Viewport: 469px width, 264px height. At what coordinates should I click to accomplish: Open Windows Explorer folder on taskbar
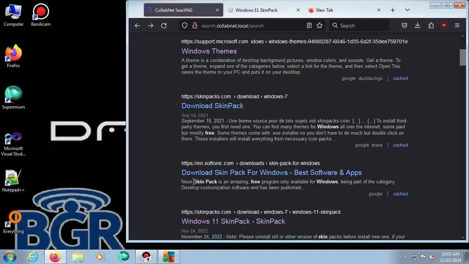click(x=78, y=257)
